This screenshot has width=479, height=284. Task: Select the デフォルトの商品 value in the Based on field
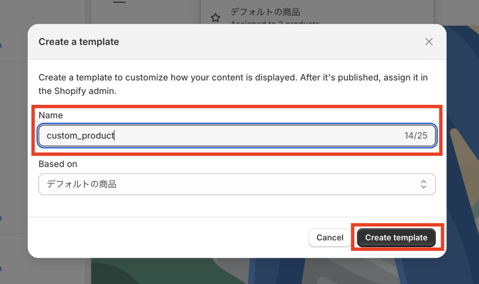[x=81, y=184]
